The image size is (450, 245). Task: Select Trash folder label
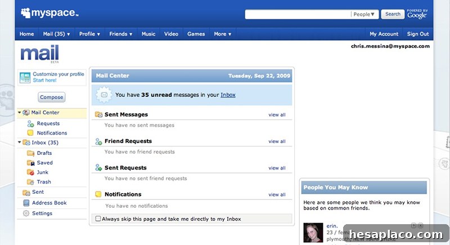(x=44, y=182)
